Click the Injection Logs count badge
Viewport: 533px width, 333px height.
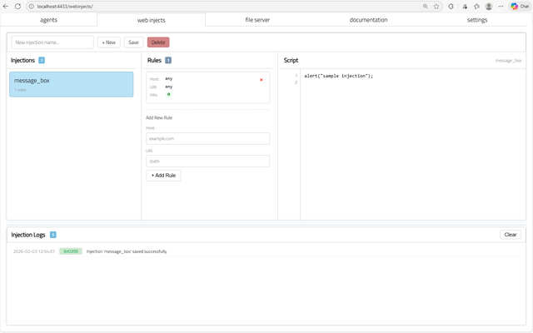click(x=53, y=235)
